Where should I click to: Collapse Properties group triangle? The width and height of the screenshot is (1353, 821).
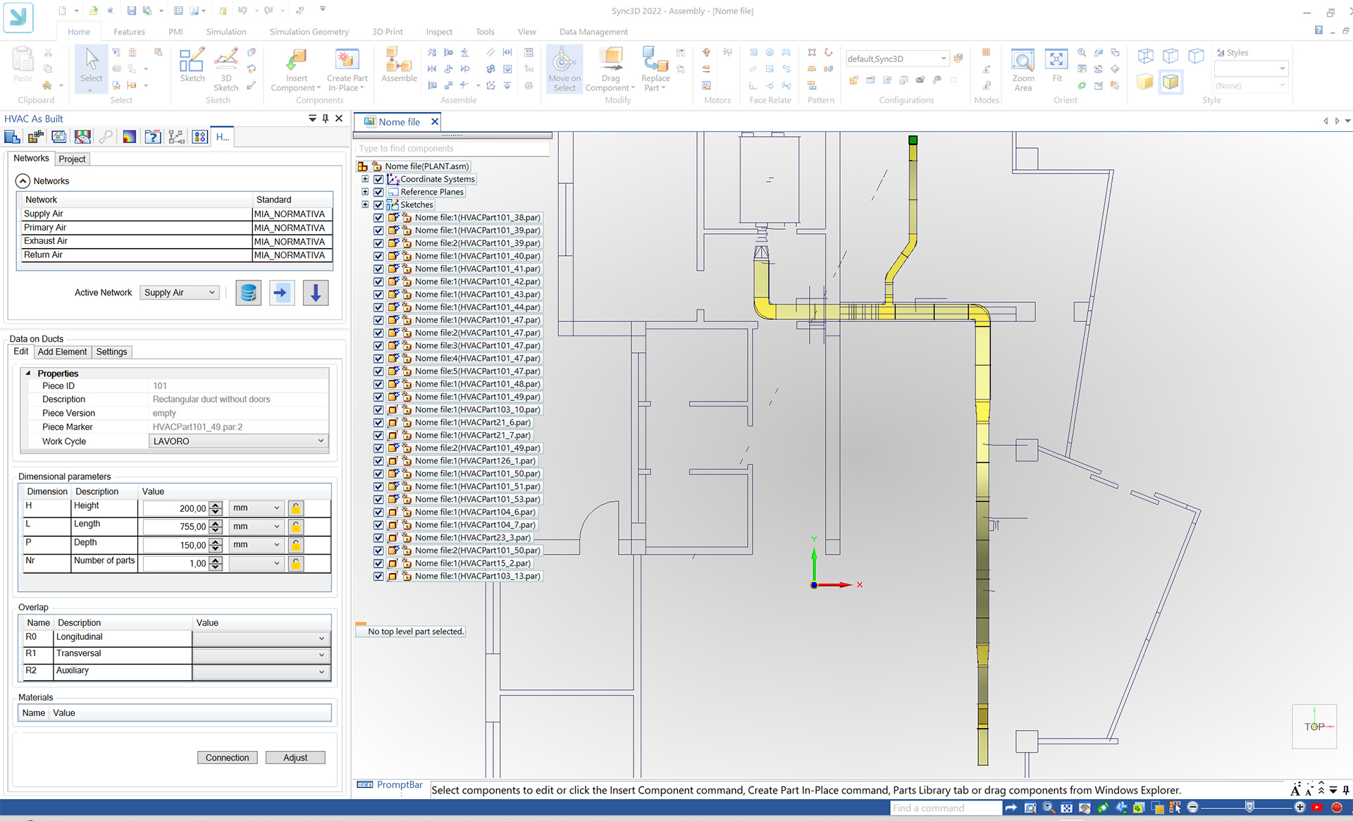[28, 374]
